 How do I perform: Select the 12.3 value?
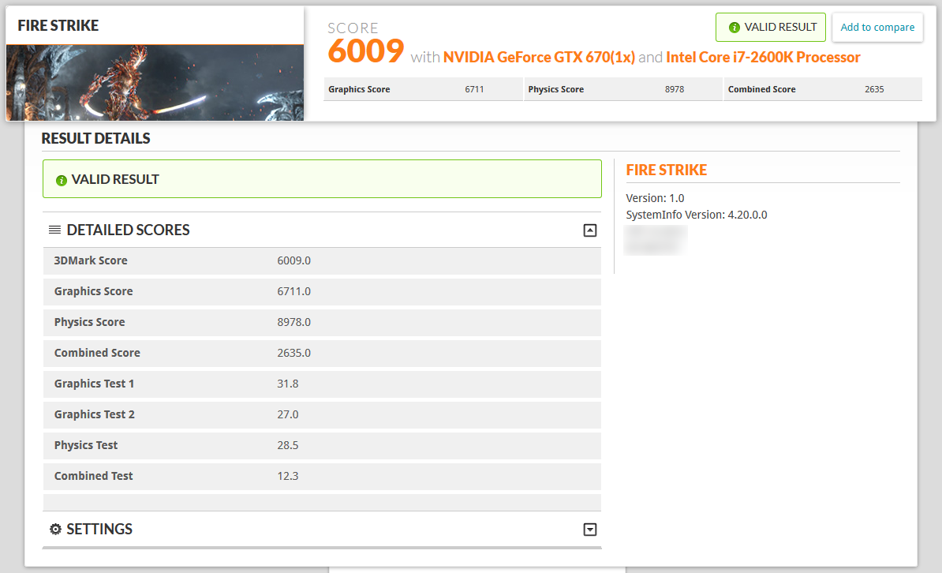[x=288, y=476]
